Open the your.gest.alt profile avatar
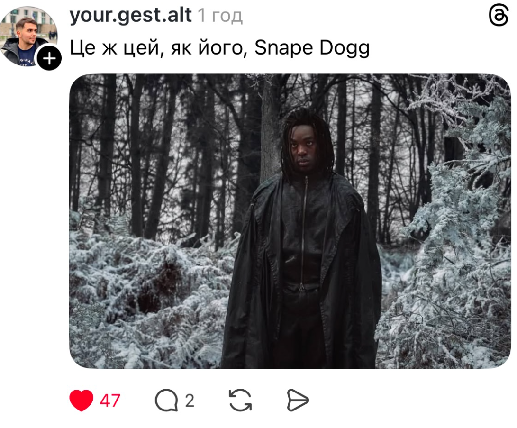 (x=28, y=36)
